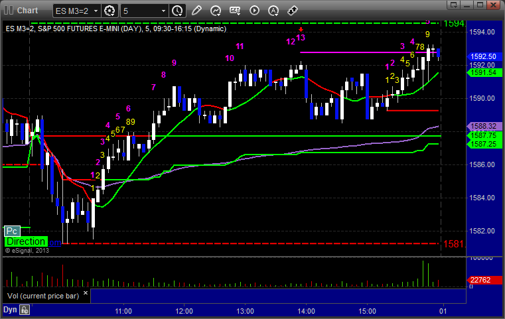Click the green Direction label
Viewport: 505px width, 319px height.
coord(26,241)
